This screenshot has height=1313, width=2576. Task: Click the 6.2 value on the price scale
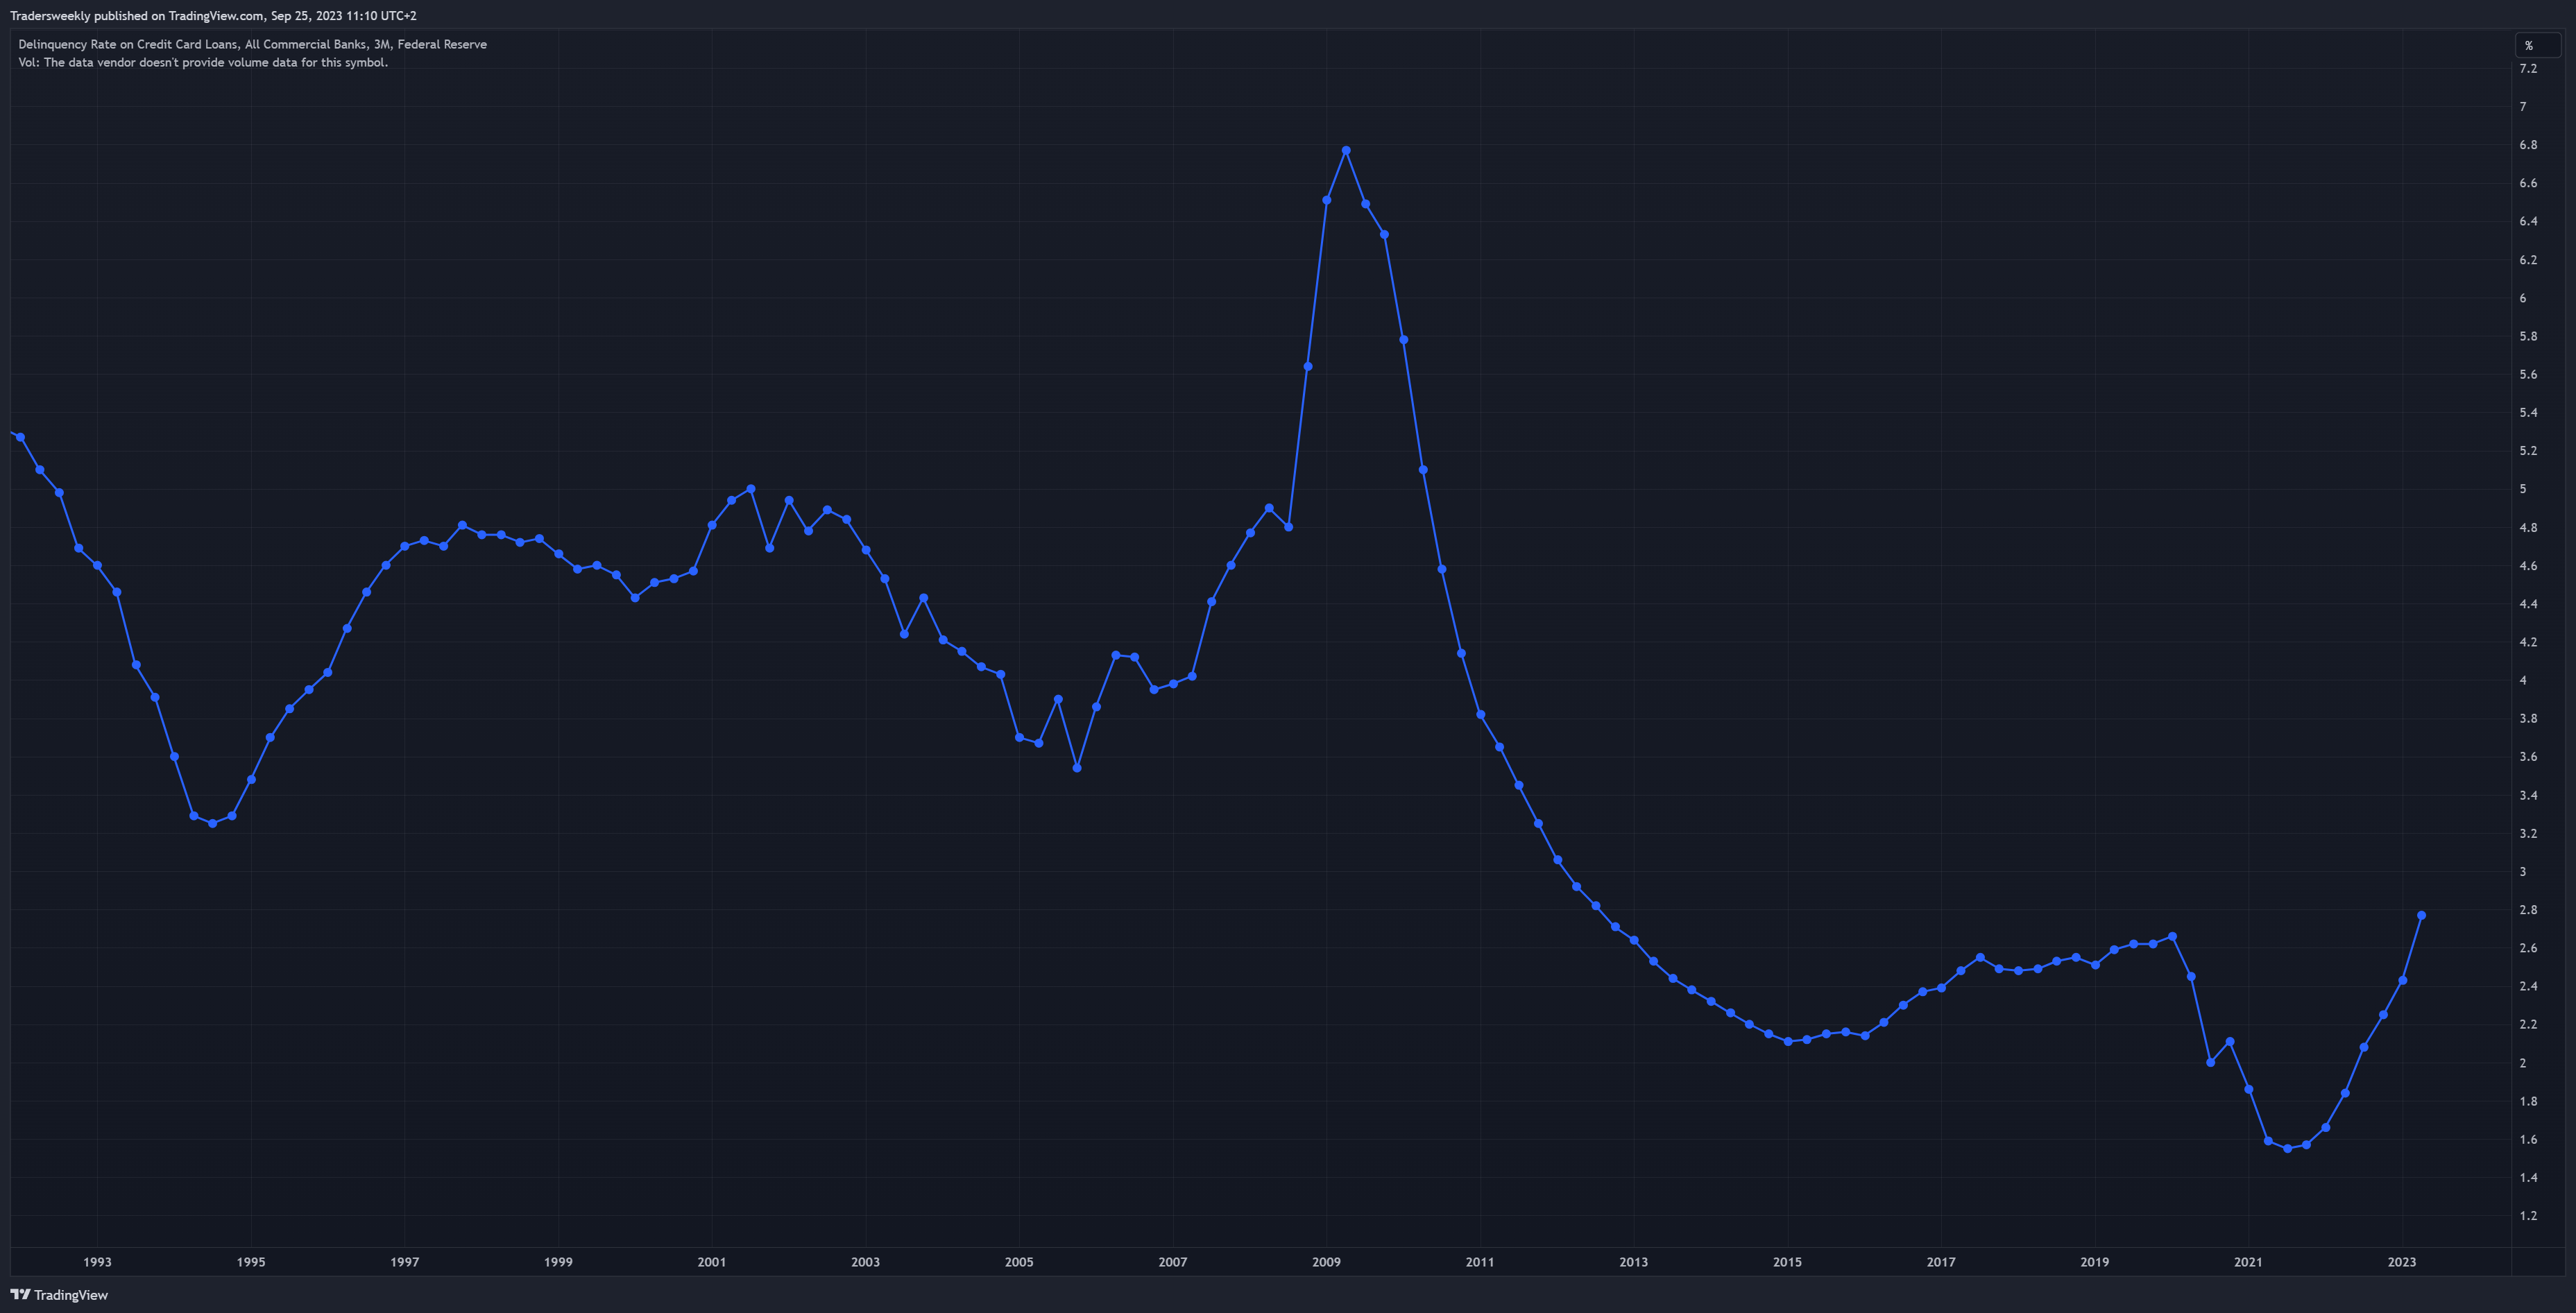point(2528,260)
